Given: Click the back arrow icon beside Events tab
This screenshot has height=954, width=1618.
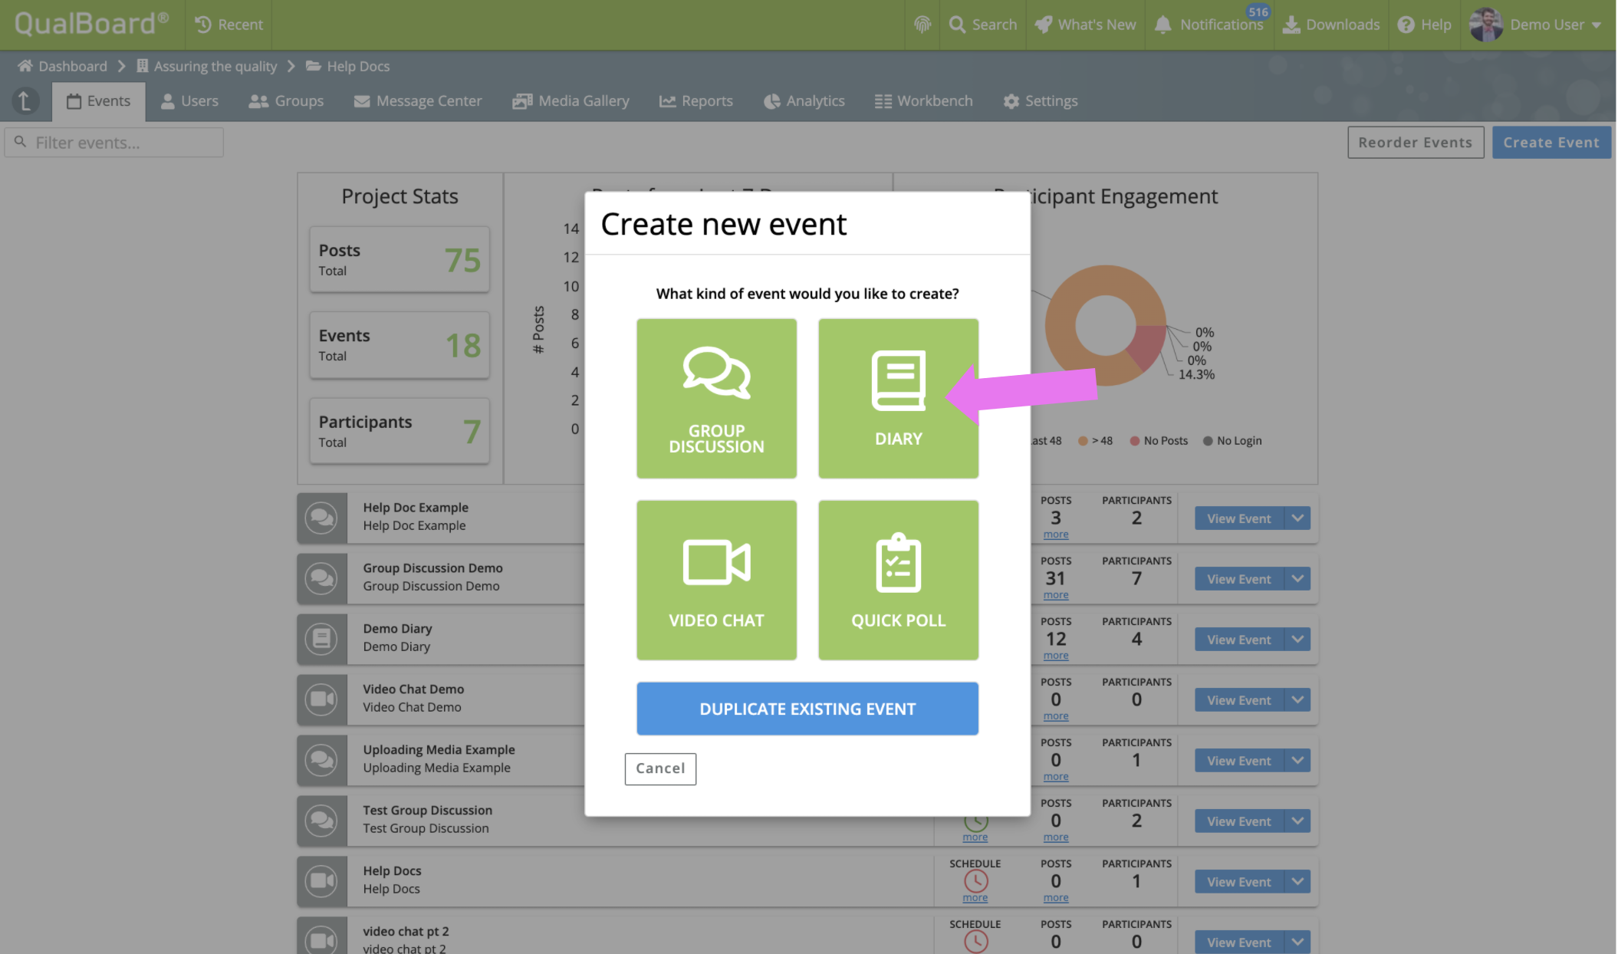Looking at the screenshot, I should pyautogui.click(x=25, y=100).
